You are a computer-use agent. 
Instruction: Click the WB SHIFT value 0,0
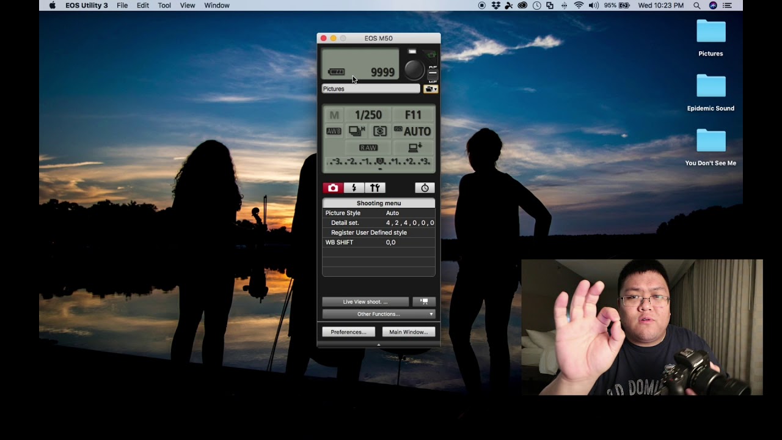pos(390,243)
